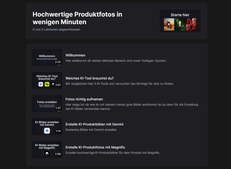This screenshot has height=169, width=231.
Task: Open the 'KI-Bilder erstellen mit Gemini' thumbnail
Action: pos(47,127)
